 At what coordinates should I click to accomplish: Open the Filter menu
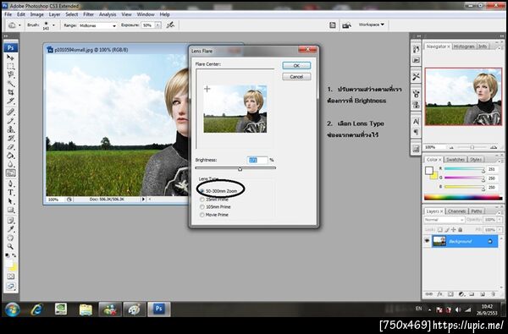pos(88,14)
